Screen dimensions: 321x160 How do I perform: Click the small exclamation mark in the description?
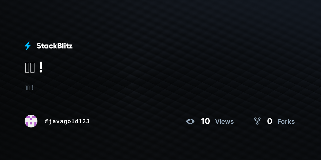33,88
